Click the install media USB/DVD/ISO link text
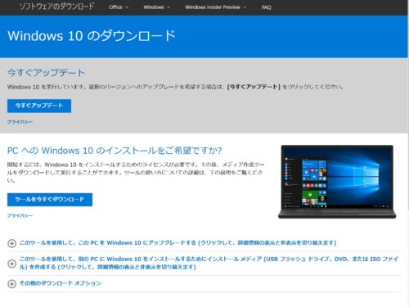Image resolution: width=409 pixels, height=307 pixels. [209, 263]
